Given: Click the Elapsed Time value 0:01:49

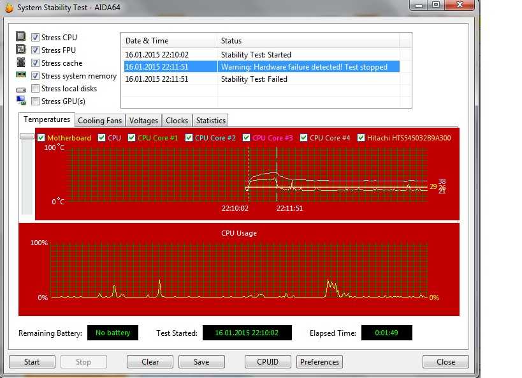Looking at the screenshot, I should coord(386,333).
